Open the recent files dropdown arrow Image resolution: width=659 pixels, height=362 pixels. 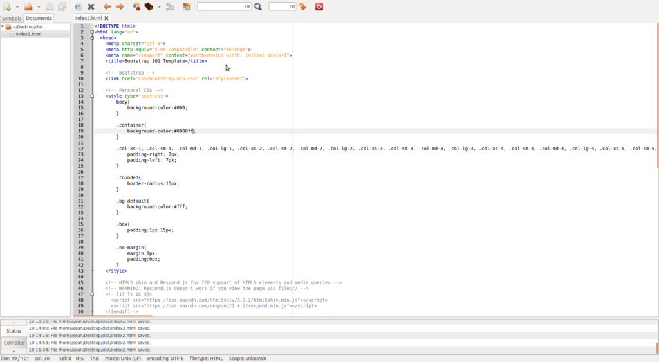[x=39, y=6]
